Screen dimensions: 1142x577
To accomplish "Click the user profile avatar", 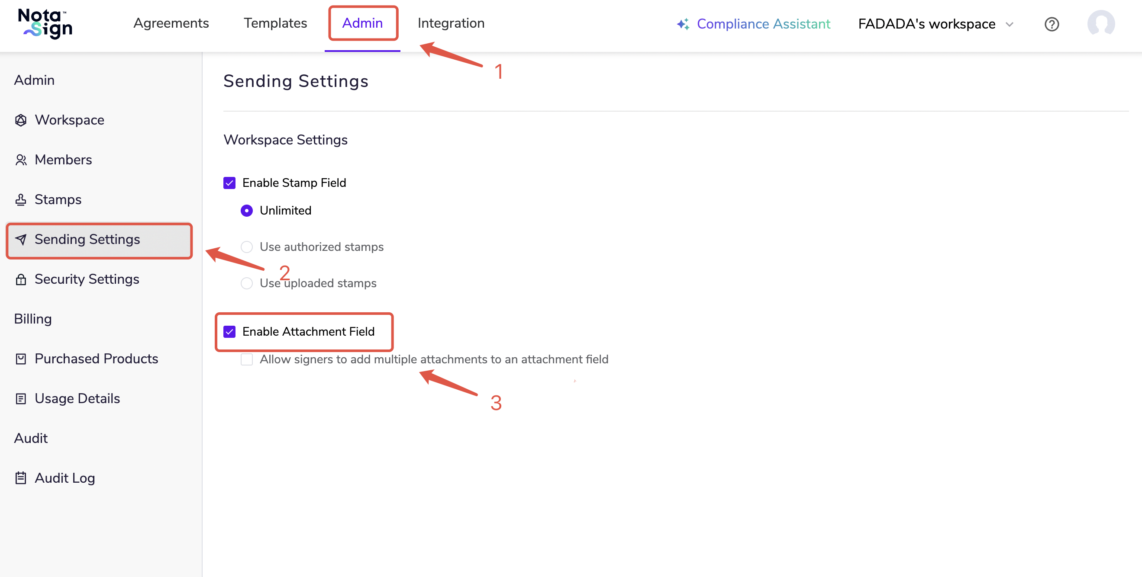I will 1100,23.
